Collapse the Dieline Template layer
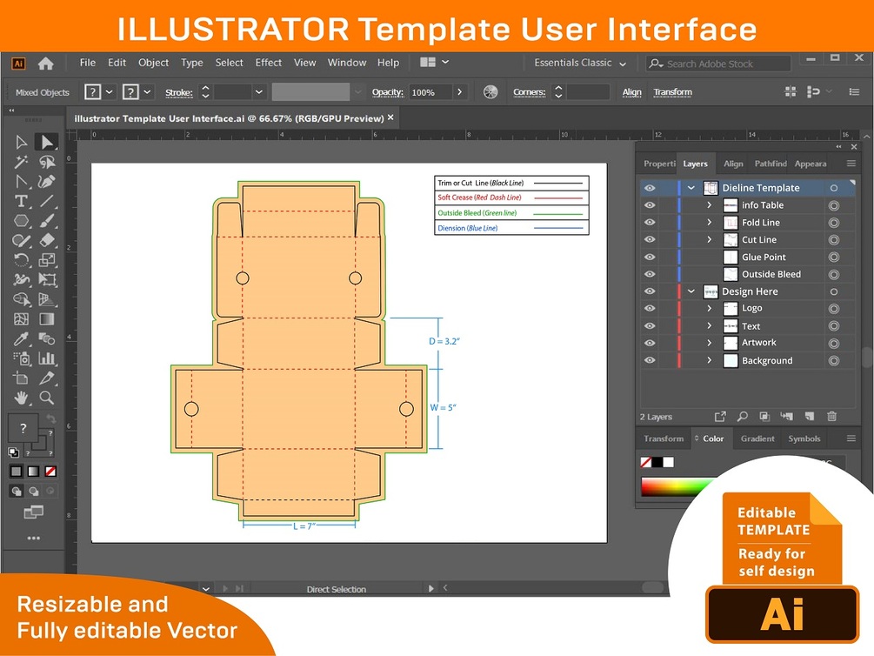 pyautogui.click(x=691, y=188)
